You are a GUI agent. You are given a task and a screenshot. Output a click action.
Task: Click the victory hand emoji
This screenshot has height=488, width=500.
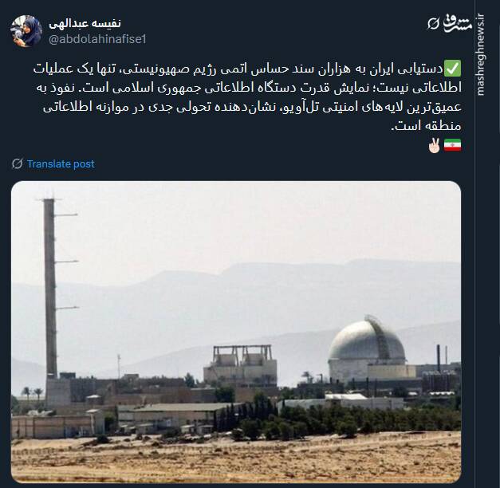tap(434, 145)
